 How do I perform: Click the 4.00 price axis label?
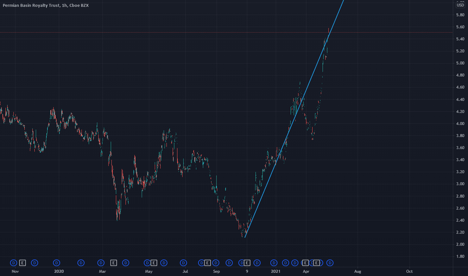pyautogui.click(x=460, y=123)
